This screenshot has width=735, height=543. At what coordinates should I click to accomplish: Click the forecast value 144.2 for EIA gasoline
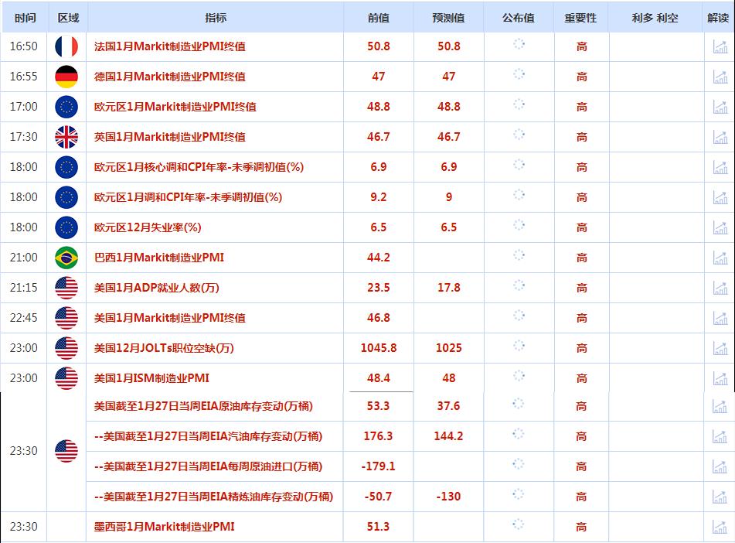[447, 436]
